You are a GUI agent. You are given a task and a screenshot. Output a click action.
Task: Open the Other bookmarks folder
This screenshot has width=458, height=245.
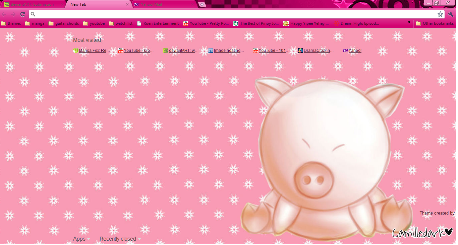click(x=435, y=23)
